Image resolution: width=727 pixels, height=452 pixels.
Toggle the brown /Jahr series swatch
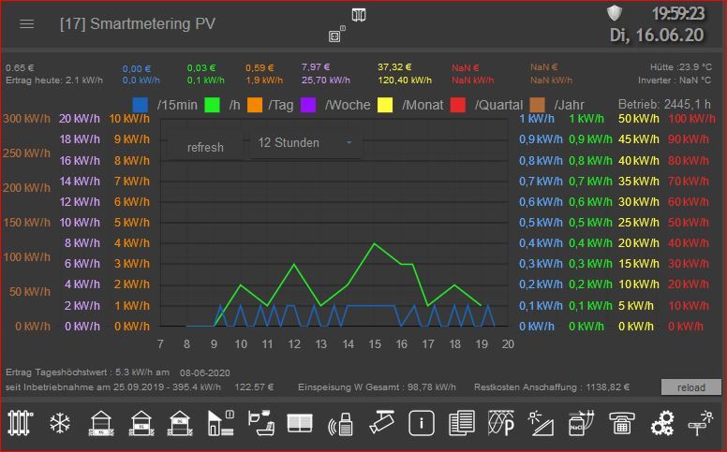coord(537,105)
